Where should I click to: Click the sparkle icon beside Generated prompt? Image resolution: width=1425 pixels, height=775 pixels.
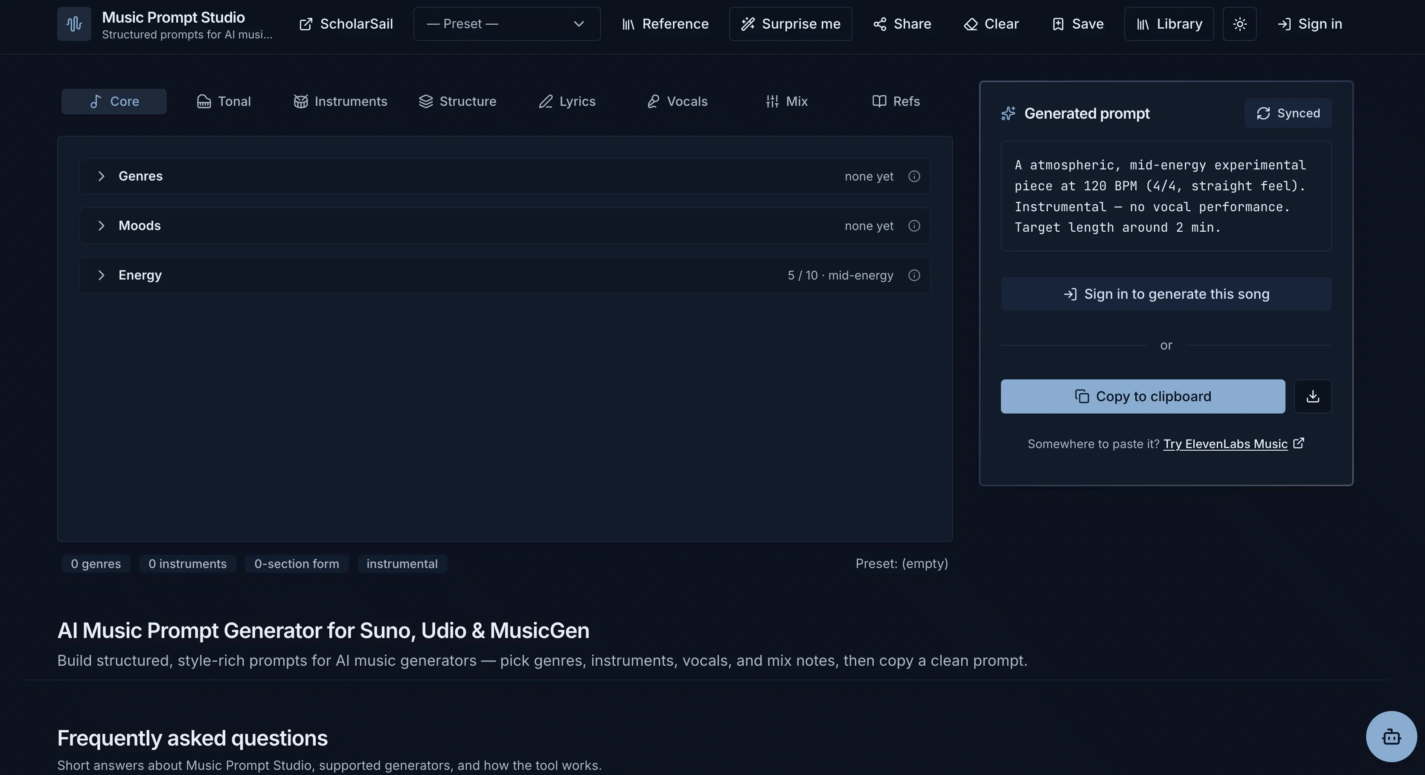[1009, 114]
